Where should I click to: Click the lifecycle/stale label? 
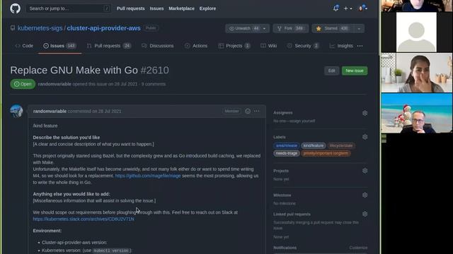(x=341, y=146)
